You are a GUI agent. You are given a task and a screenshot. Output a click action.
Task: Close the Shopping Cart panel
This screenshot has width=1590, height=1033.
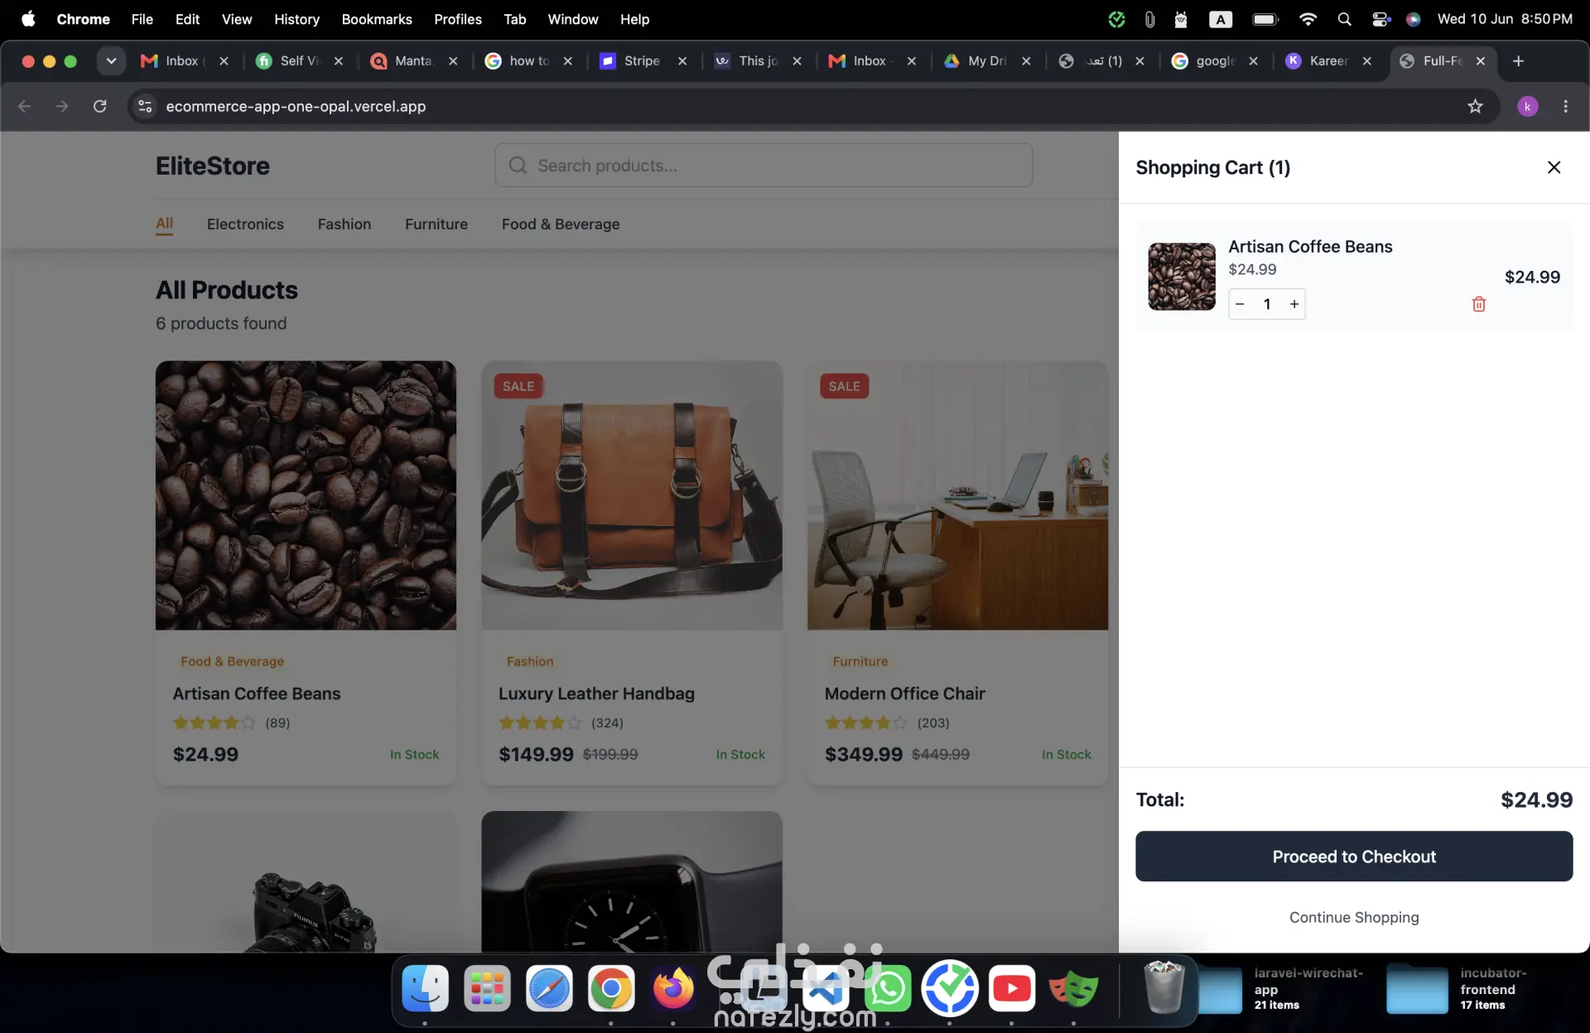[x=1554, y=167]
